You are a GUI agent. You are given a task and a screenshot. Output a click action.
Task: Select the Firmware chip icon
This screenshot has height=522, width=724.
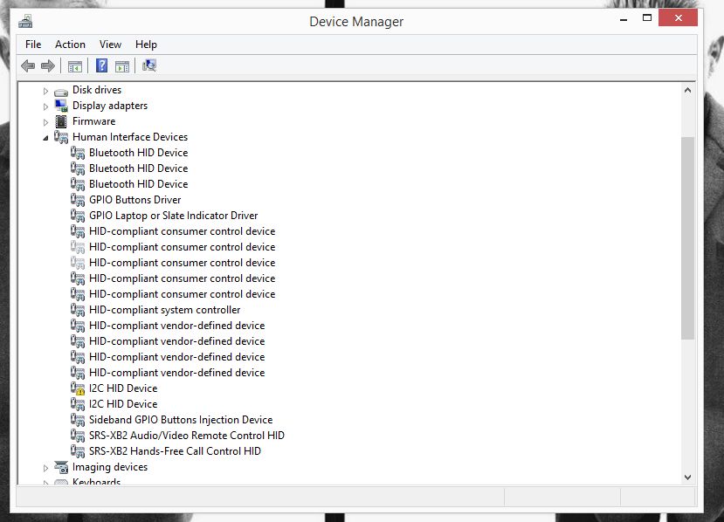pyautogui.click(x=61, y=121)
